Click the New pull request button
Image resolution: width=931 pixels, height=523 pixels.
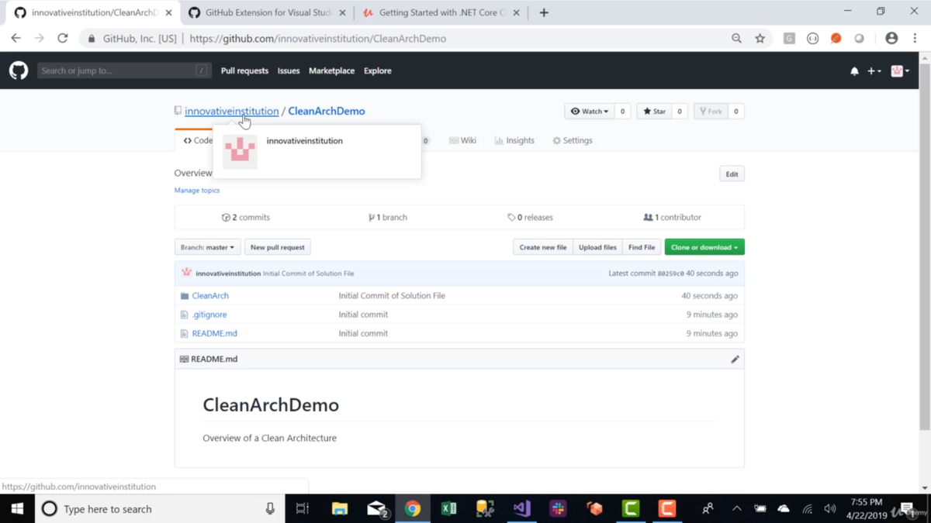(x=278, y=247)
